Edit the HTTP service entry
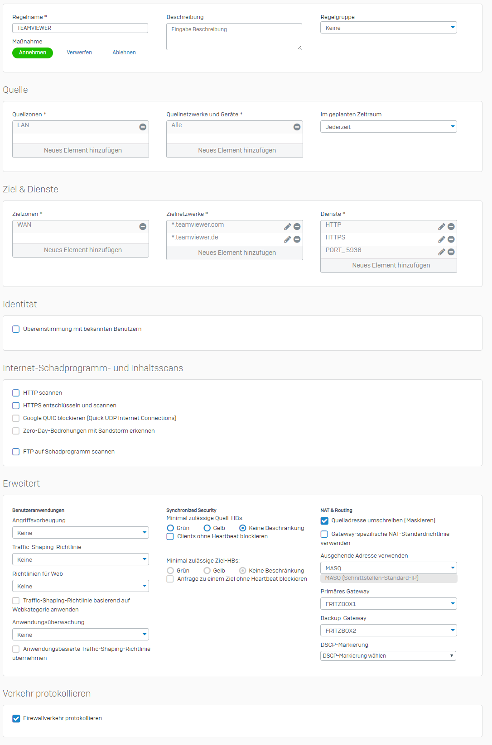 (441, 227)
